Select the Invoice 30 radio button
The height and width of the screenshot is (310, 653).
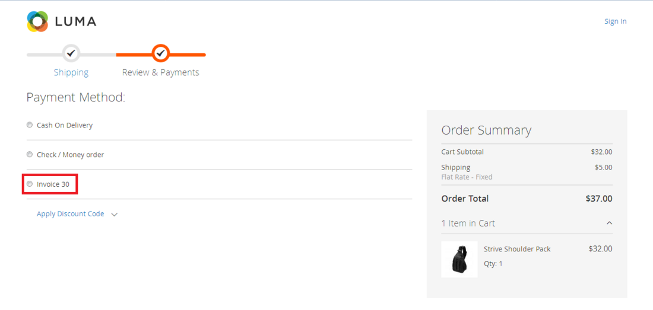click(x=30, y=184)
